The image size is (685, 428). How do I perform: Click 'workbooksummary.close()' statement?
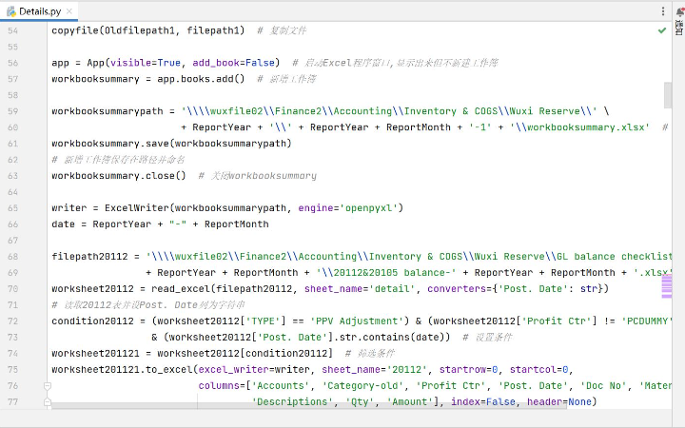tap(119, 176)
